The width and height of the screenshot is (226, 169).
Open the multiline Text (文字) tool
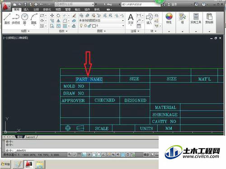[131, 19]
